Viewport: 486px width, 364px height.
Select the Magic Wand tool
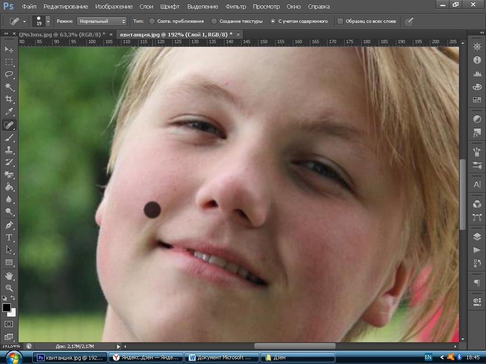(9, 87)
